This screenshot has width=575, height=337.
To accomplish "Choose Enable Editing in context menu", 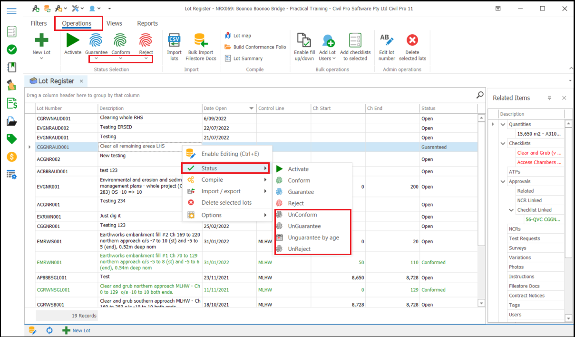I will tap(230, 154).
